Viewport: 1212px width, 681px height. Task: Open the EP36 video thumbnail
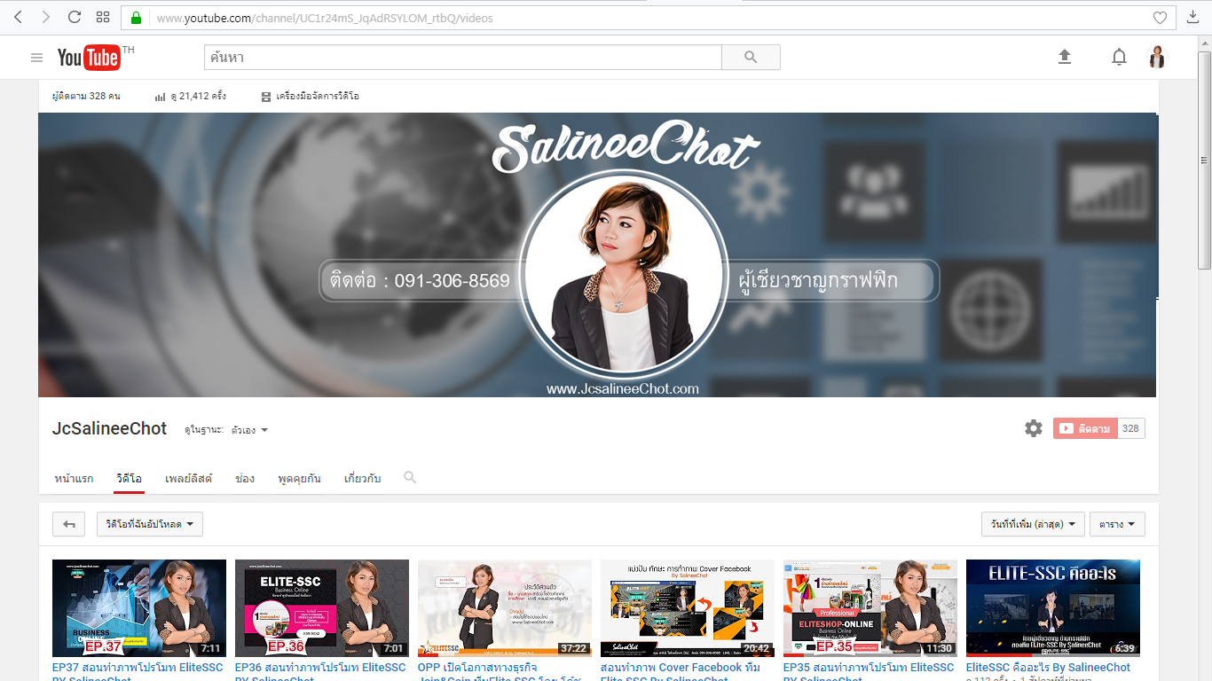(x=321, y=608)
